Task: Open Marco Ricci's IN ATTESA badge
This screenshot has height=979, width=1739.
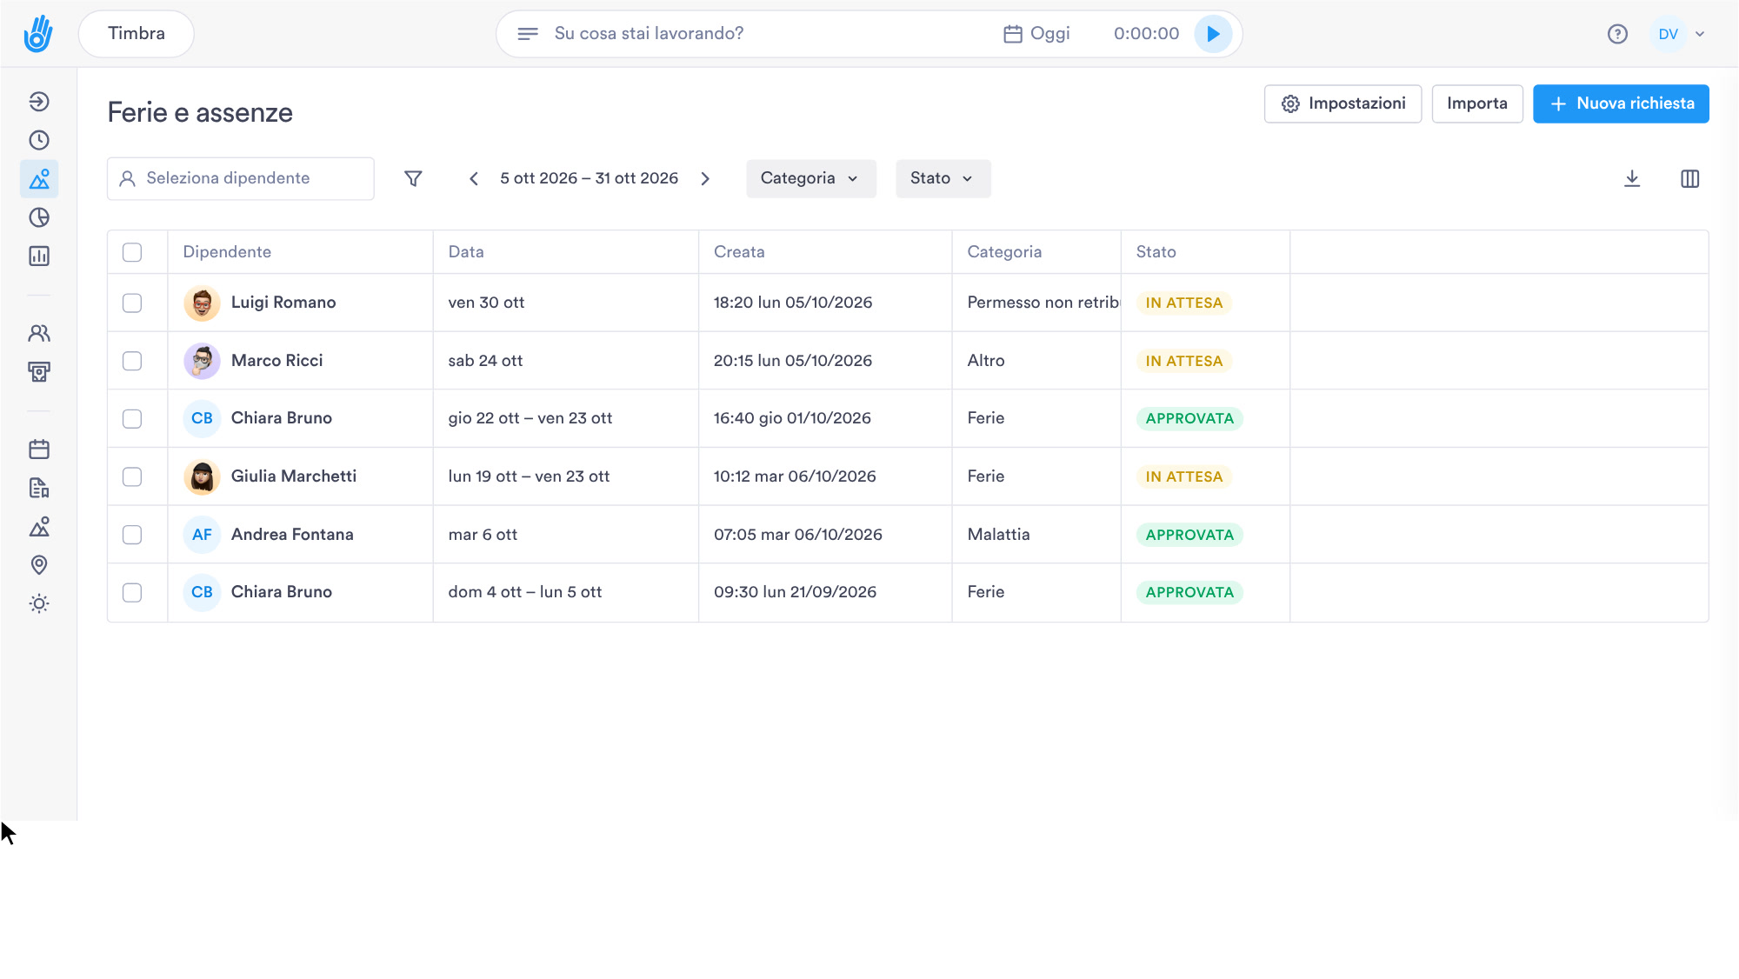Action: 1183,361
